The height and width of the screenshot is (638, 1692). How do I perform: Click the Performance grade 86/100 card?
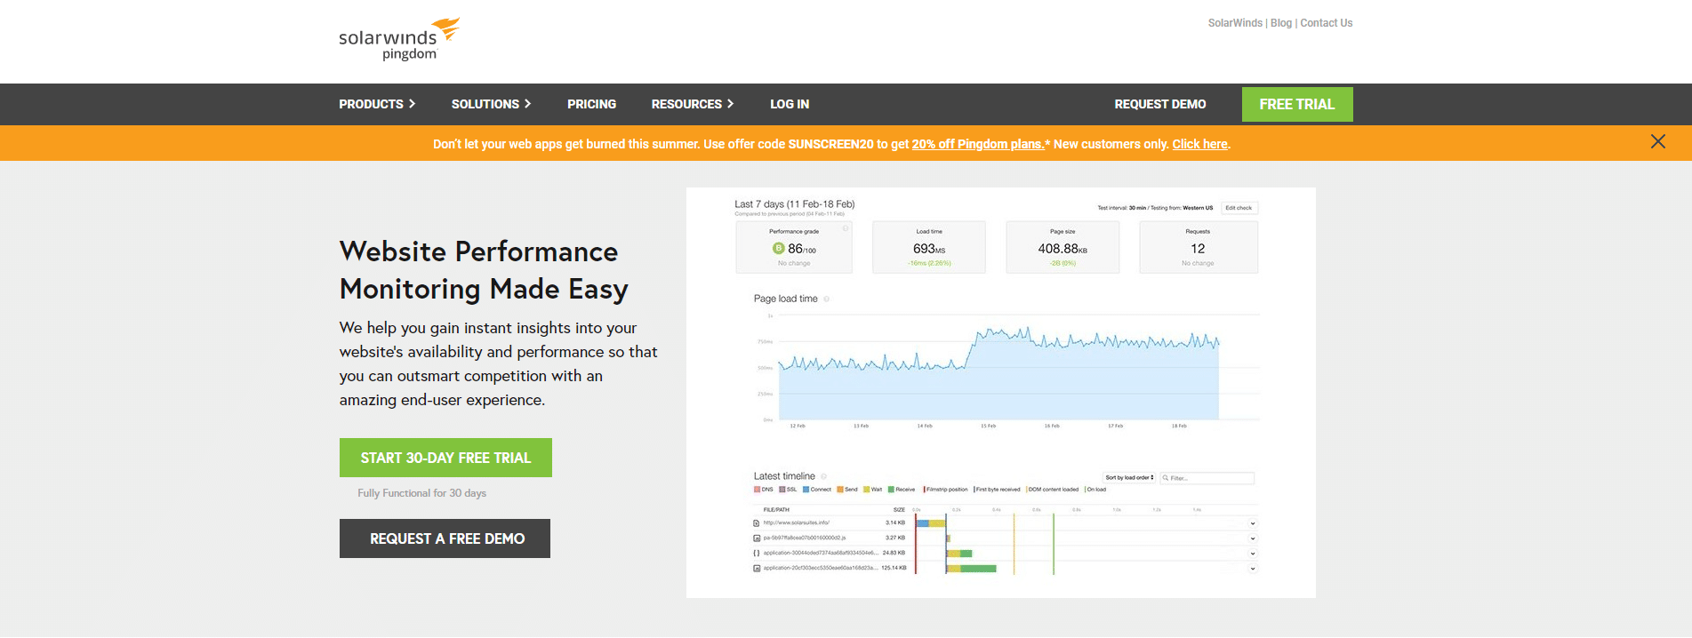pyautogui.click(x=794, y=247)
